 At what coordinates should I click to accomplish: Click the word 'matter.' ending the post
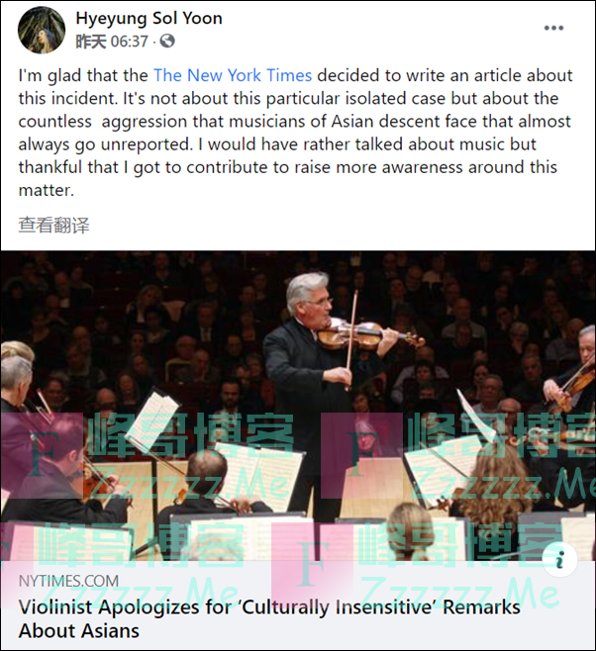click(x=47, y=190)
